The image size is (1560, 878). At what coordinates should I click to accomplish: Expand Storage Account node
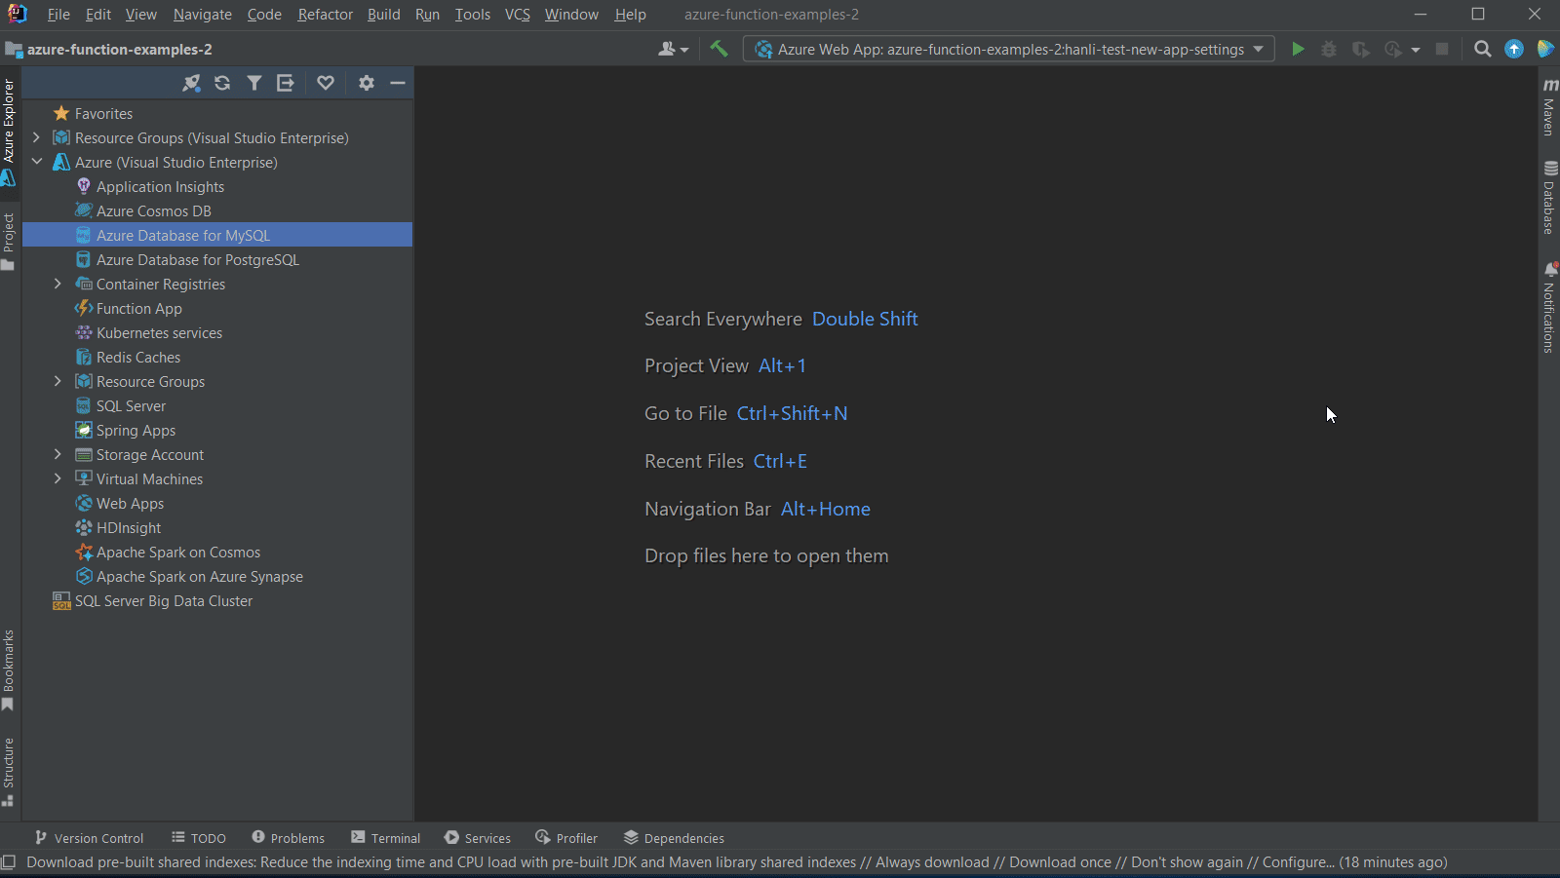click(x=58, y=454)
